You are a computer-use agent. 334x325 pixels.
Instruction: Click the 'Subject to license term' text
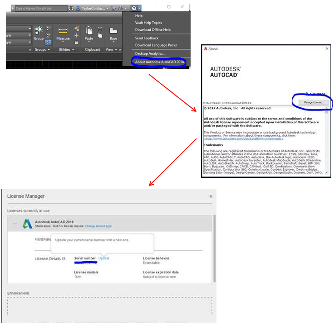(x=159, y=277)
